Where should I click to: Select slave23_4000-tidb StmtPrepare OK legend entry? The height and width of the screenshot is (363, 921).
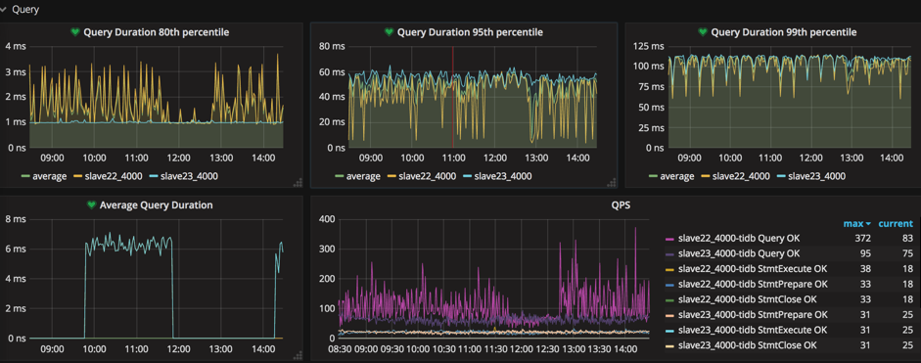pos(752,314)
